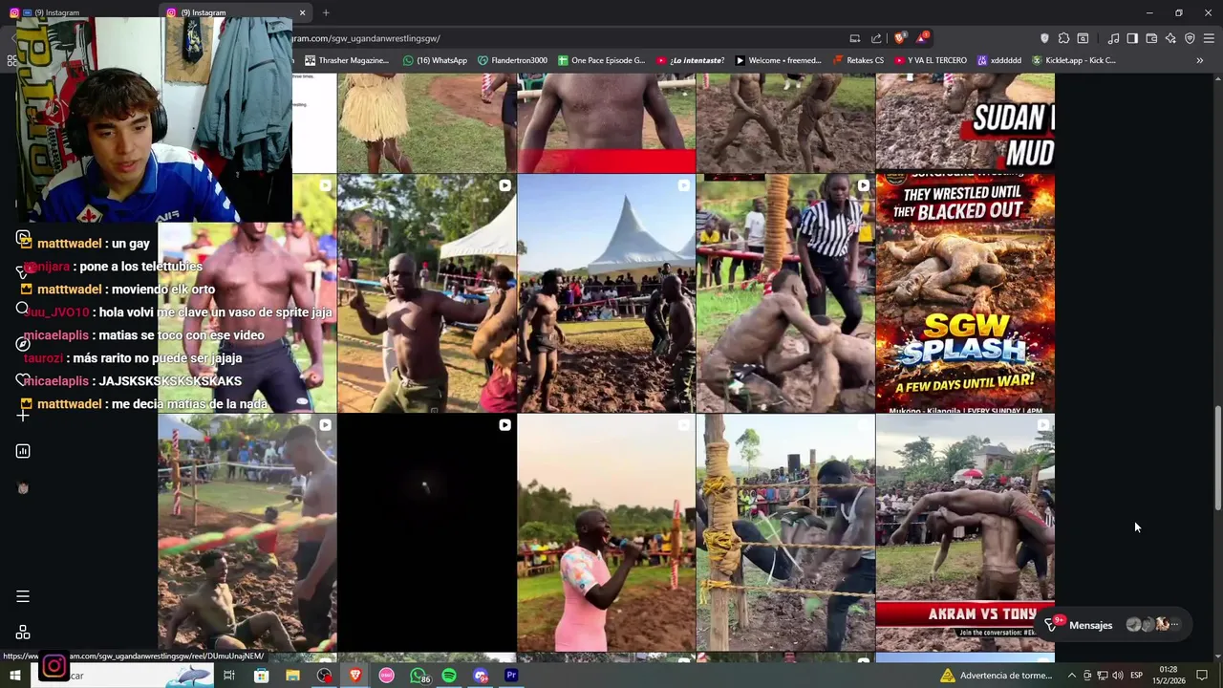Open the music note playlist icon
Viewport: 1223px width, 688px height.
(x=1113, y=38)
